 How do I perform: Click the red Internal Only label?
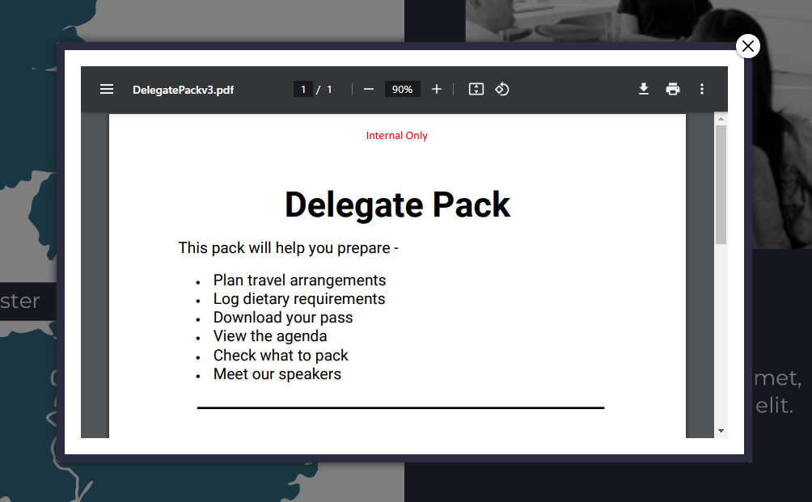(396, 136)
